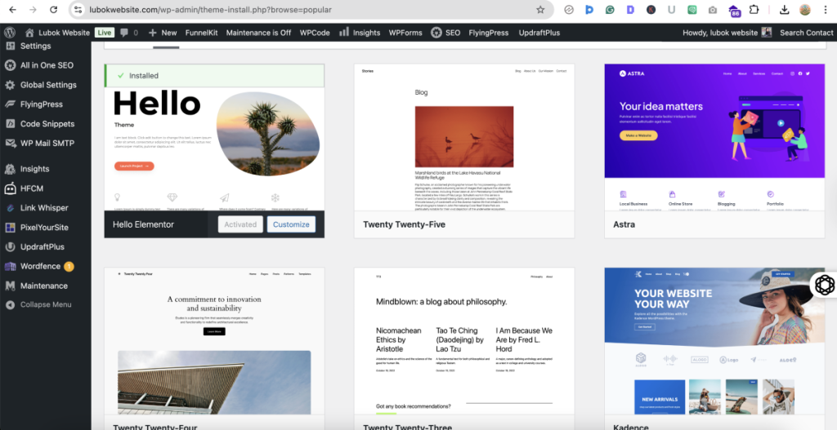
Task: Open Code Snippets in sidebar
Action: click(x=46, y=124)
